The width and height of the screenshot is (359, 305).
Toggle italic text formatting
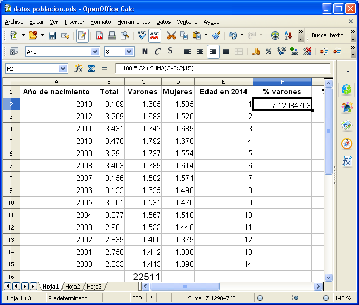click(157, 51)
